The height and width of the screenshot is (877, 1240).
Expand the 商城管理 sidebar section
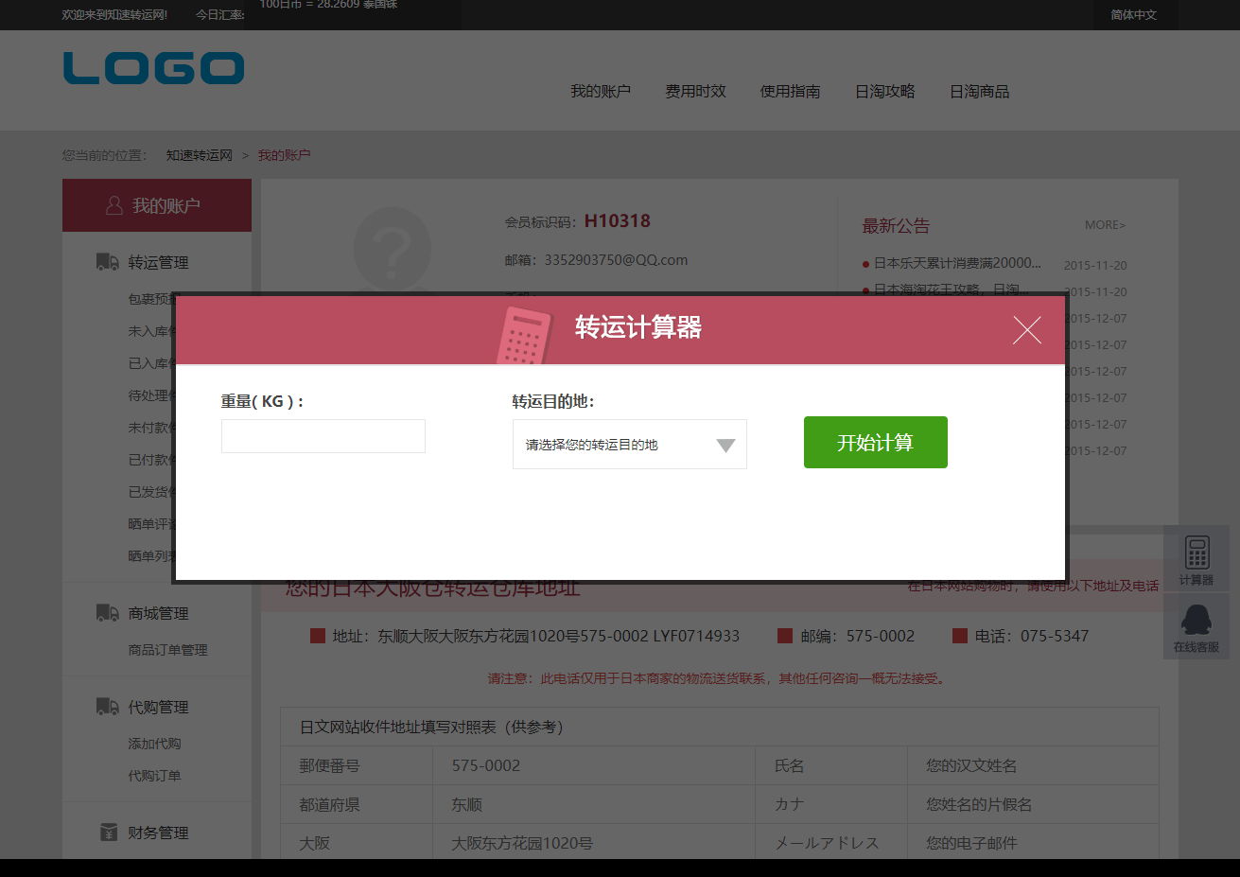click(158, 613)
